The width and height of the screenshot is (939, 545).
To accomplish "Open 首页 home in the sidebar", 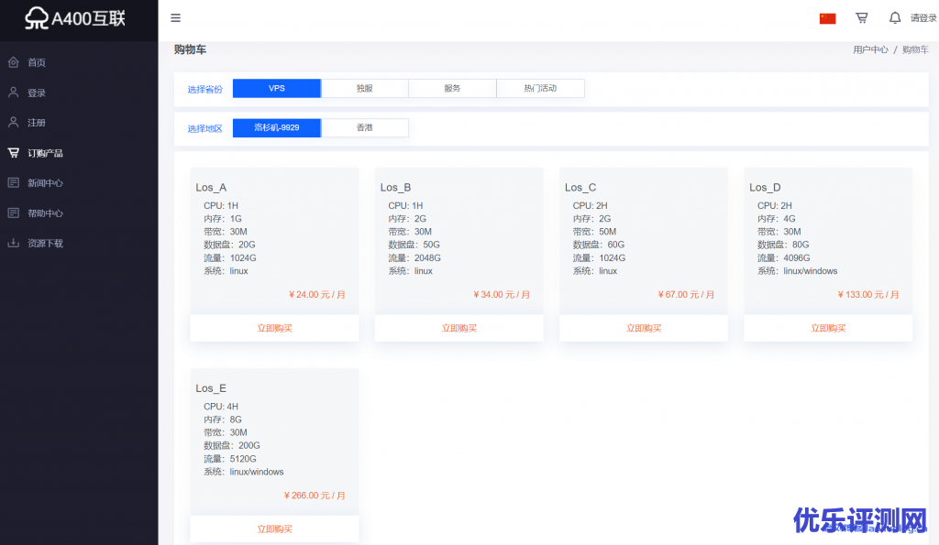I will coord(37,62).
